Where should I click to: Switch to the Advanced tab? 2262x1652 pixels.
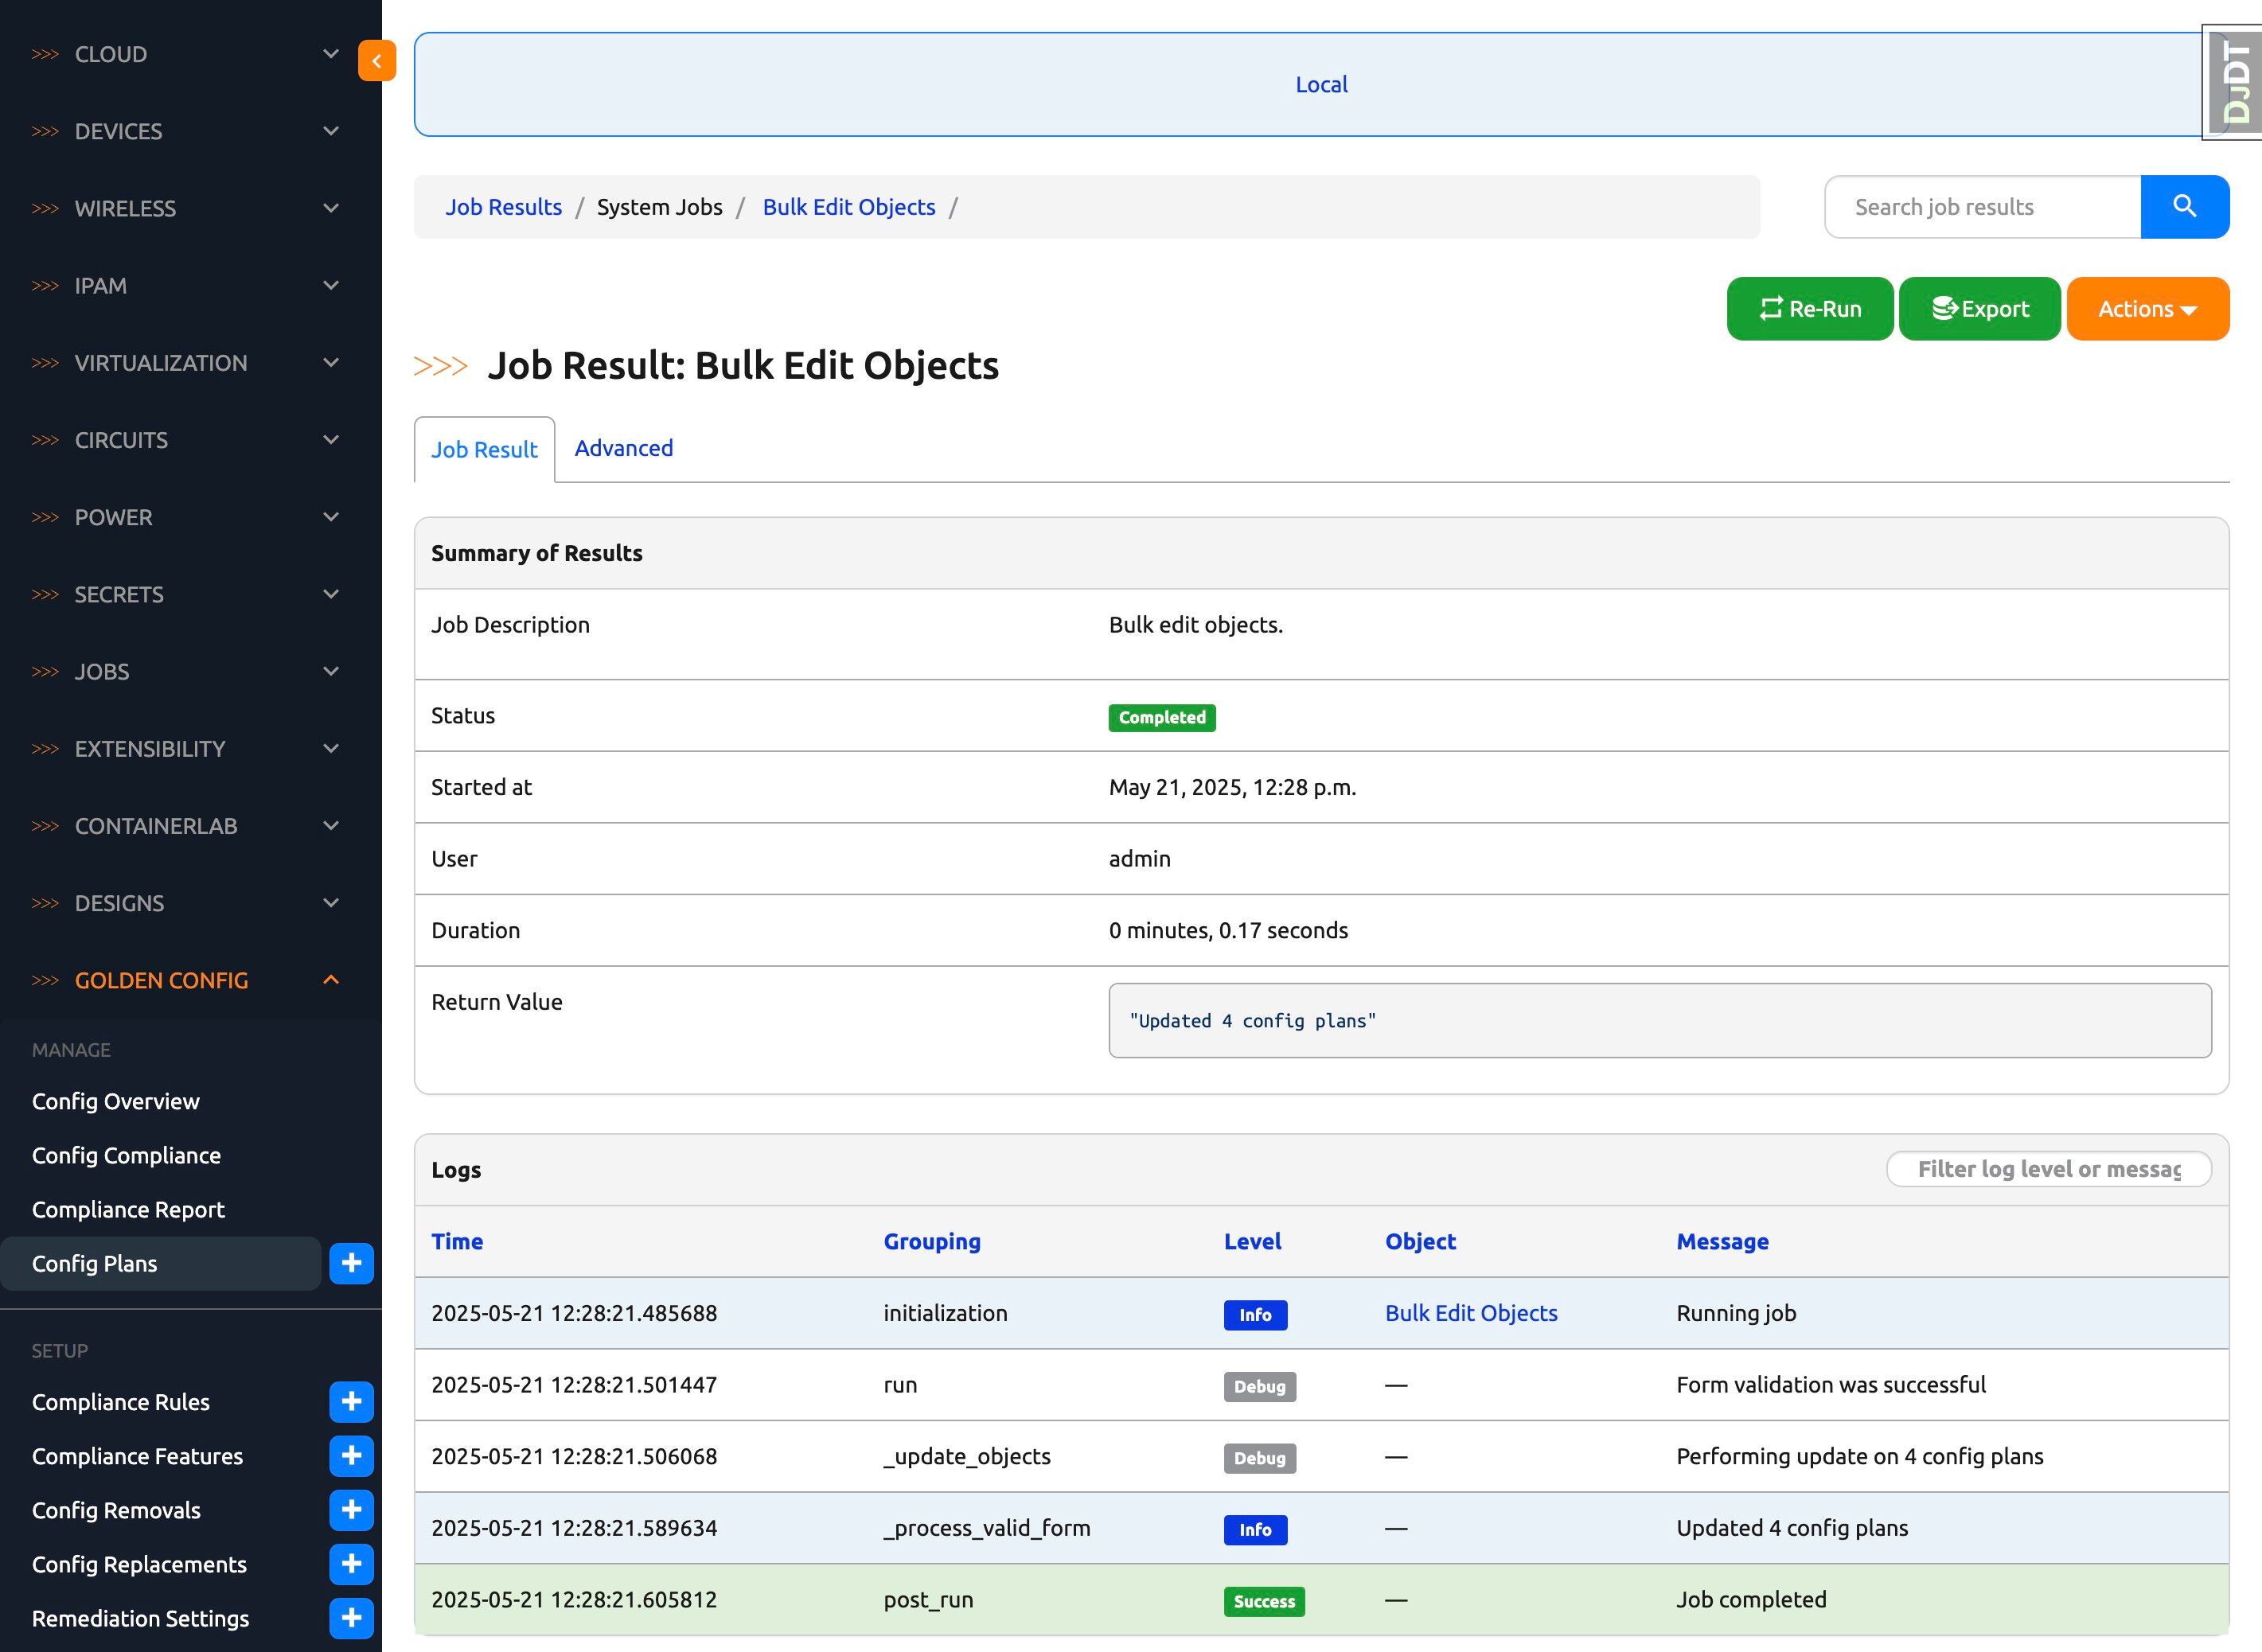623,448
